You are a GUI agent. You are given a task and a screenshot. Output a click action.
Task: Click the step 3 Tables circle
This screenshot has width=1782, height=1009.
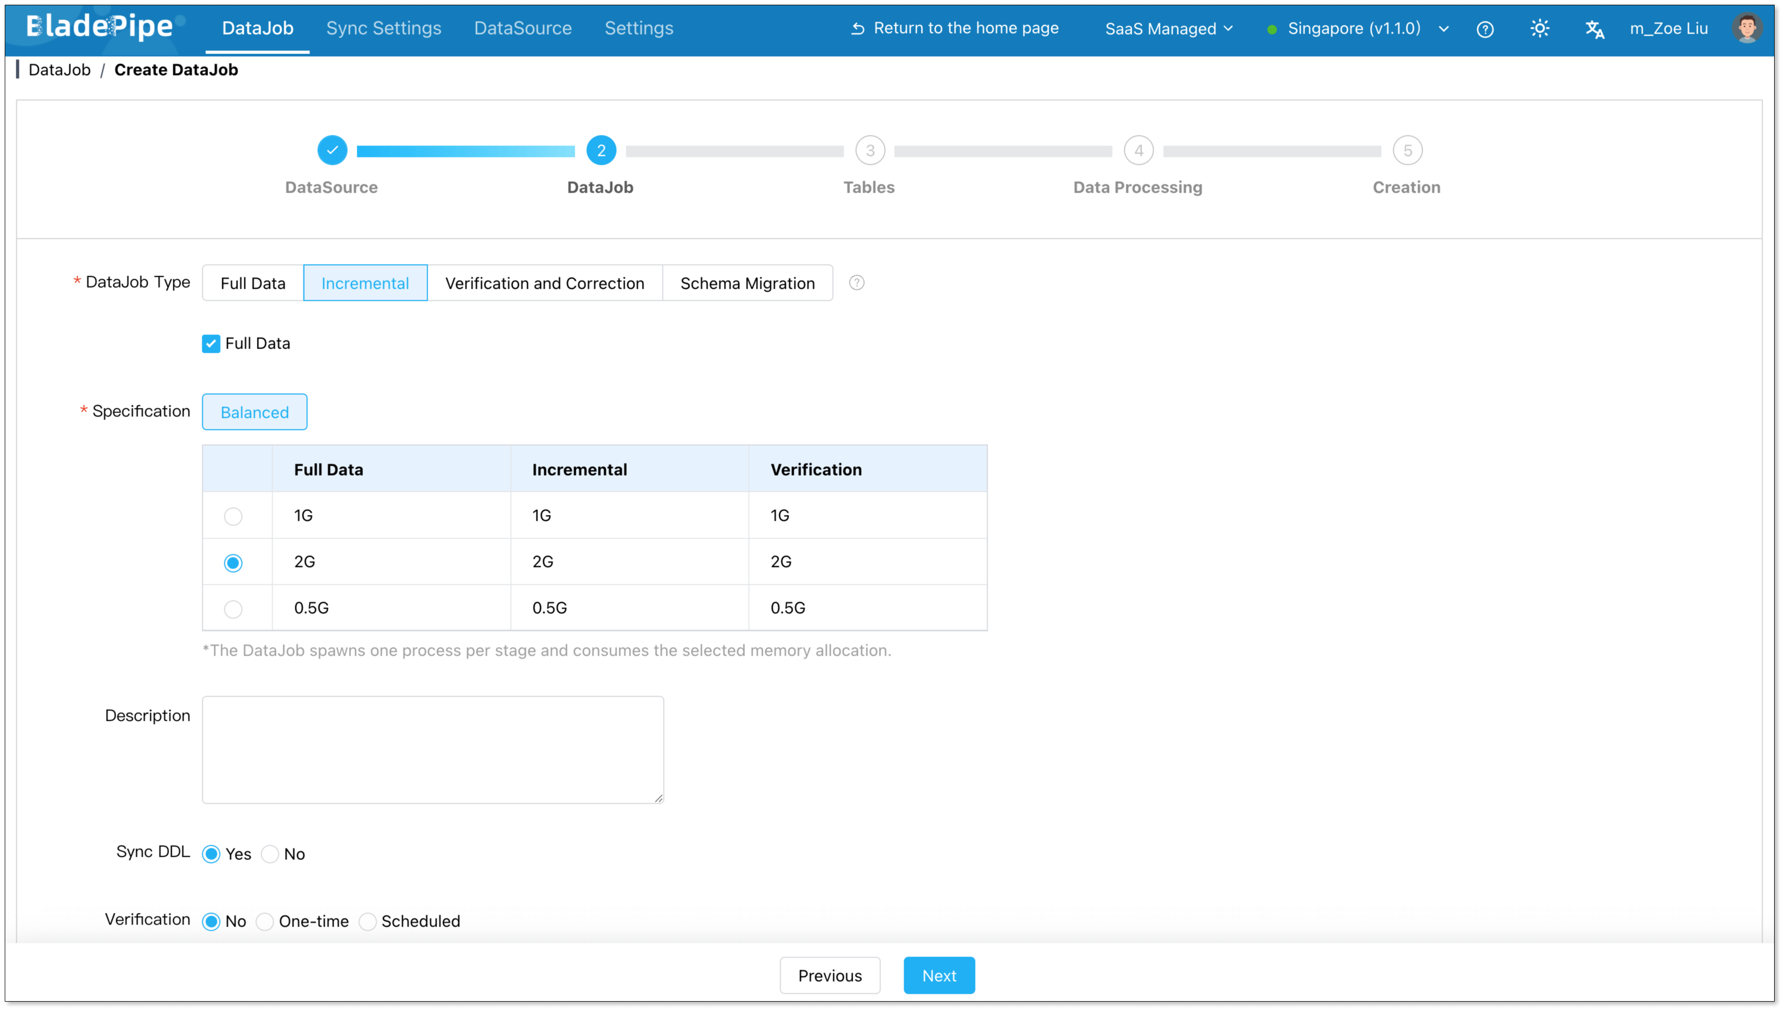pos(869,150)
